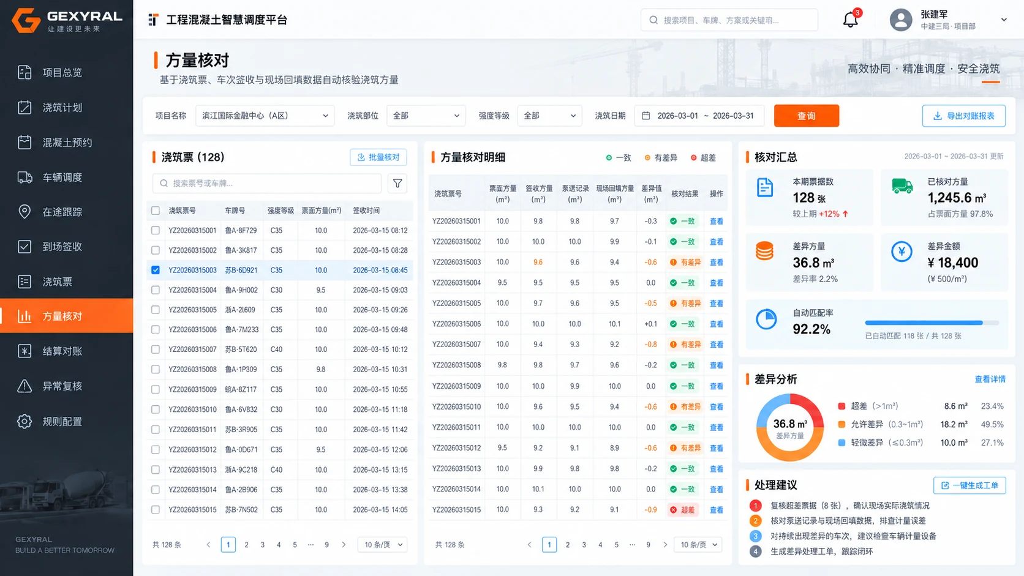Check the box for YZ20260315013
This screenshot has width=1024, height=576.
156,469
